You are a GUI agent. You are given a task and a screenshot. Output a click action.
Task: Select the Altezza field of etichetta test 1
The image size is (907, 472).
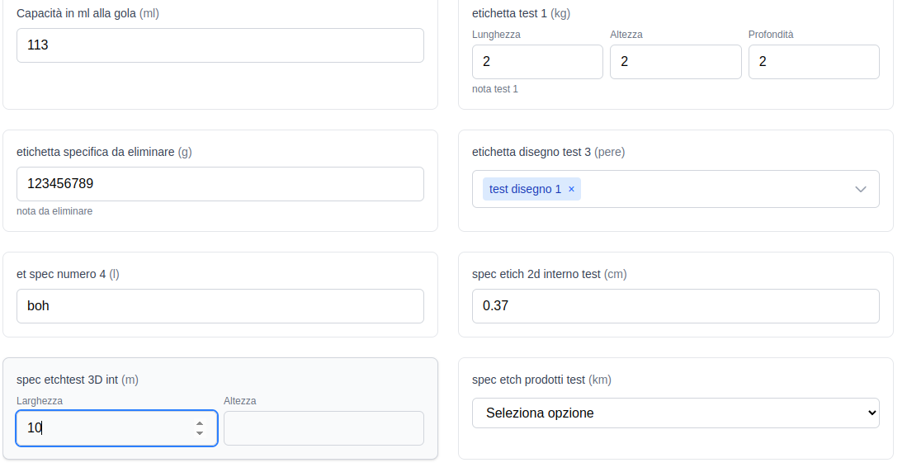(675, 62)
